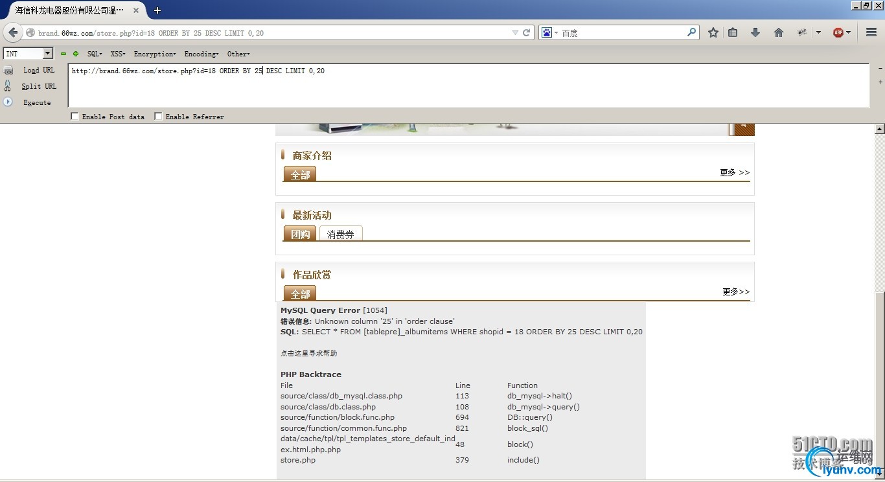Click the Execute play icon

coord(8,102)
